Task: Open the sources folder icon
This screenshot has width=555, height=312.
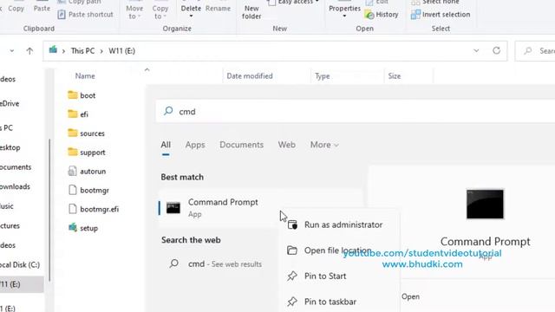Action: point(73,133)
